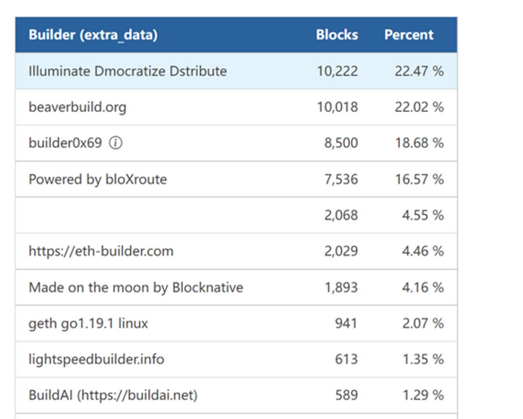Select the BuildAI (https://buildai.net) row

click(113, 395)
